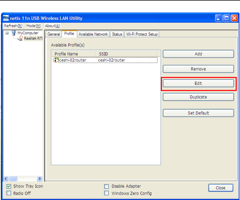Image resolution: width=240 pixels, height=200 pixels.
Task: Click the MyComputer icon in tree
Action: (14, 33)
